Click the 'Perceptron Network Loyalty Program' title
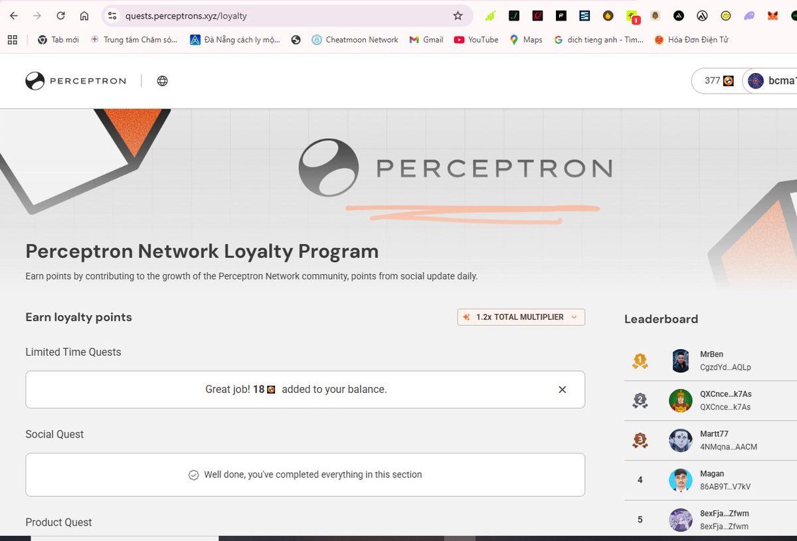The image size is (797, 541). tap(202, 252)
